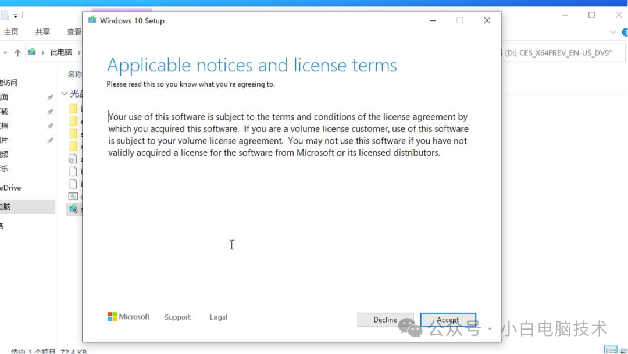Sort files by the 名称 column header
628x354 pixels.
click(x=75, y=74)
